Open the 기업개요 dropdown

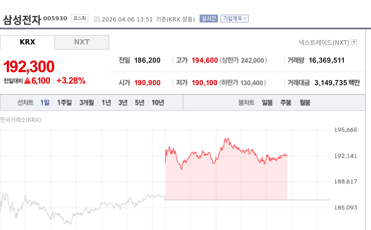(x=234, y=19)
